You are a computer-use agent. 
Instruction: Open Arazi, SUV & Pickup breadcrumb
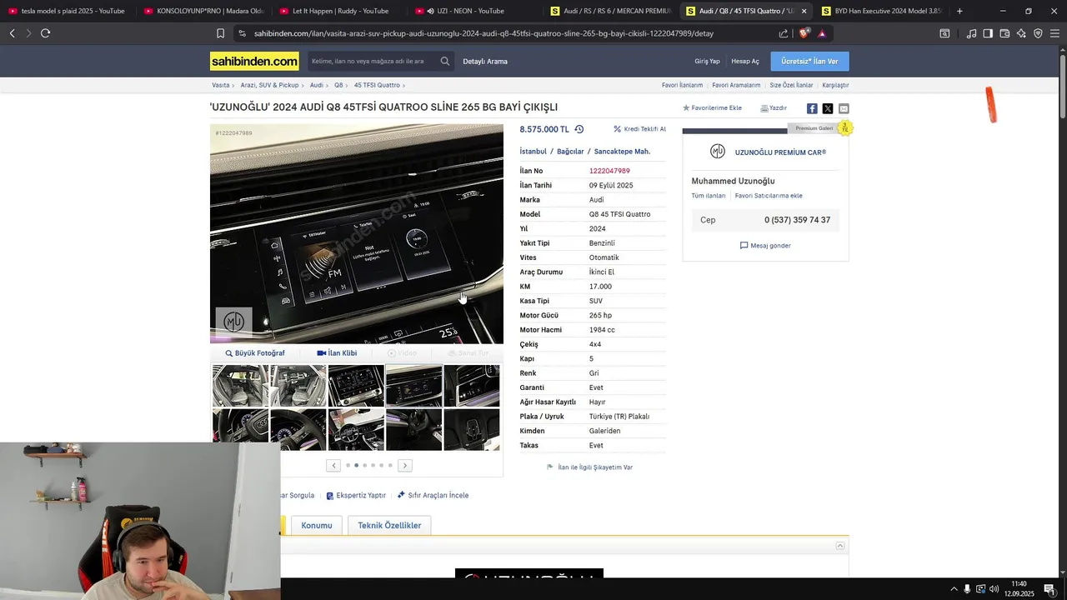[269, 85]
